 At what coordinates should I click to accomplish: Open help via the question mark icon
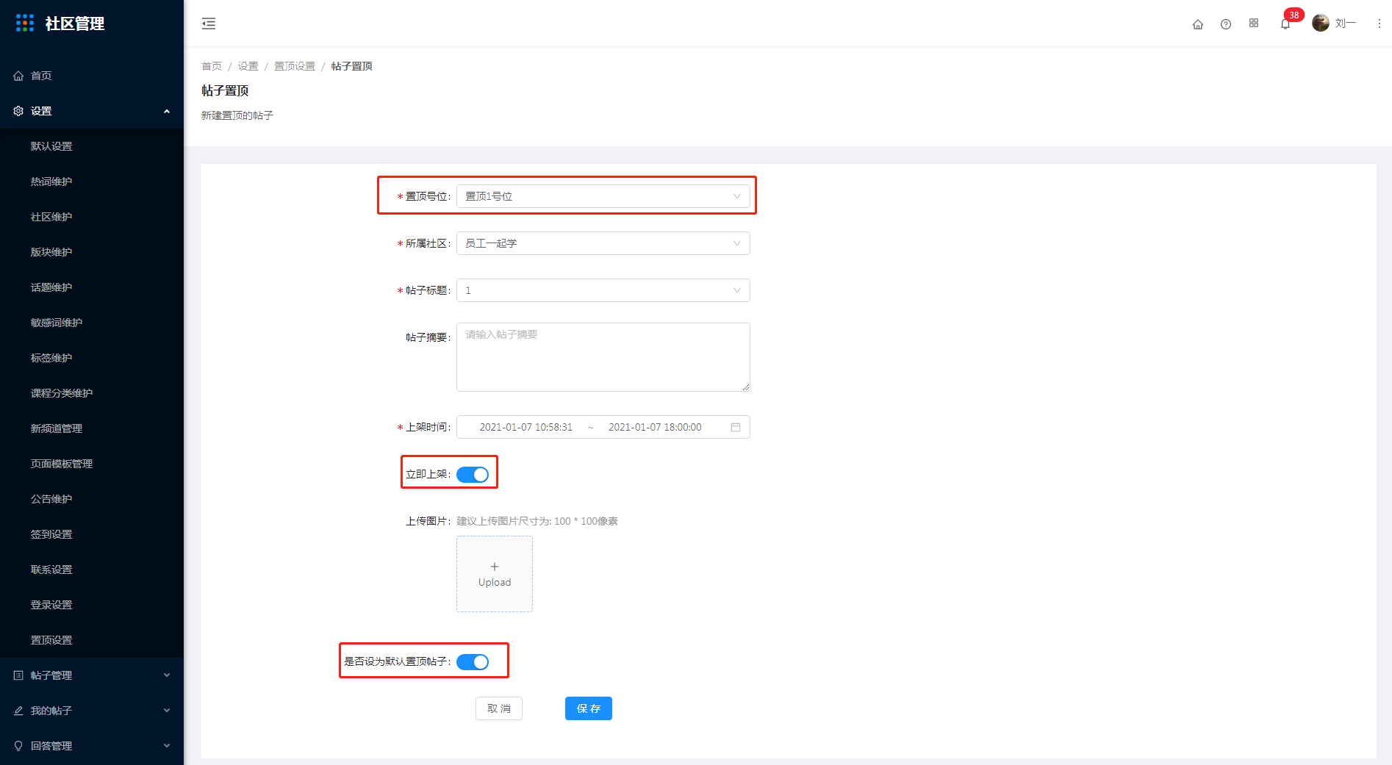[1226, 24]
